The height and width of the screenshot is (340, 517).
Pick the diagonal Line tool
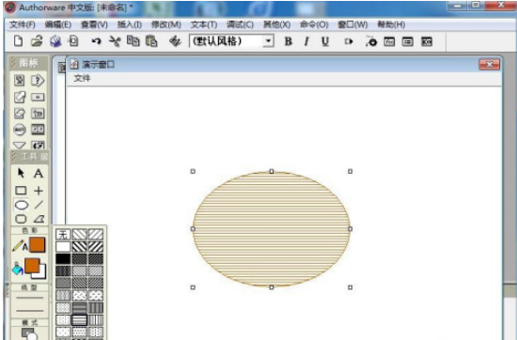tap(39, 205)
